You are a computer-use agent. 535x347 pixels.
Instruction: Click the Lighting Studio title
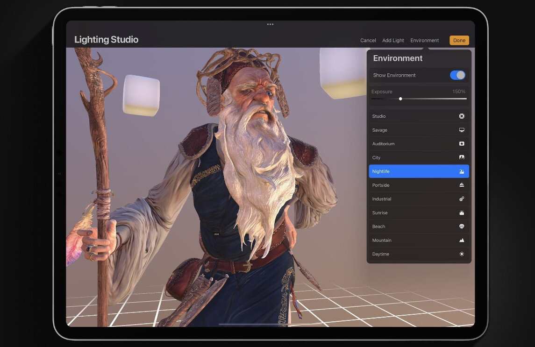click(x=106, y=40)
